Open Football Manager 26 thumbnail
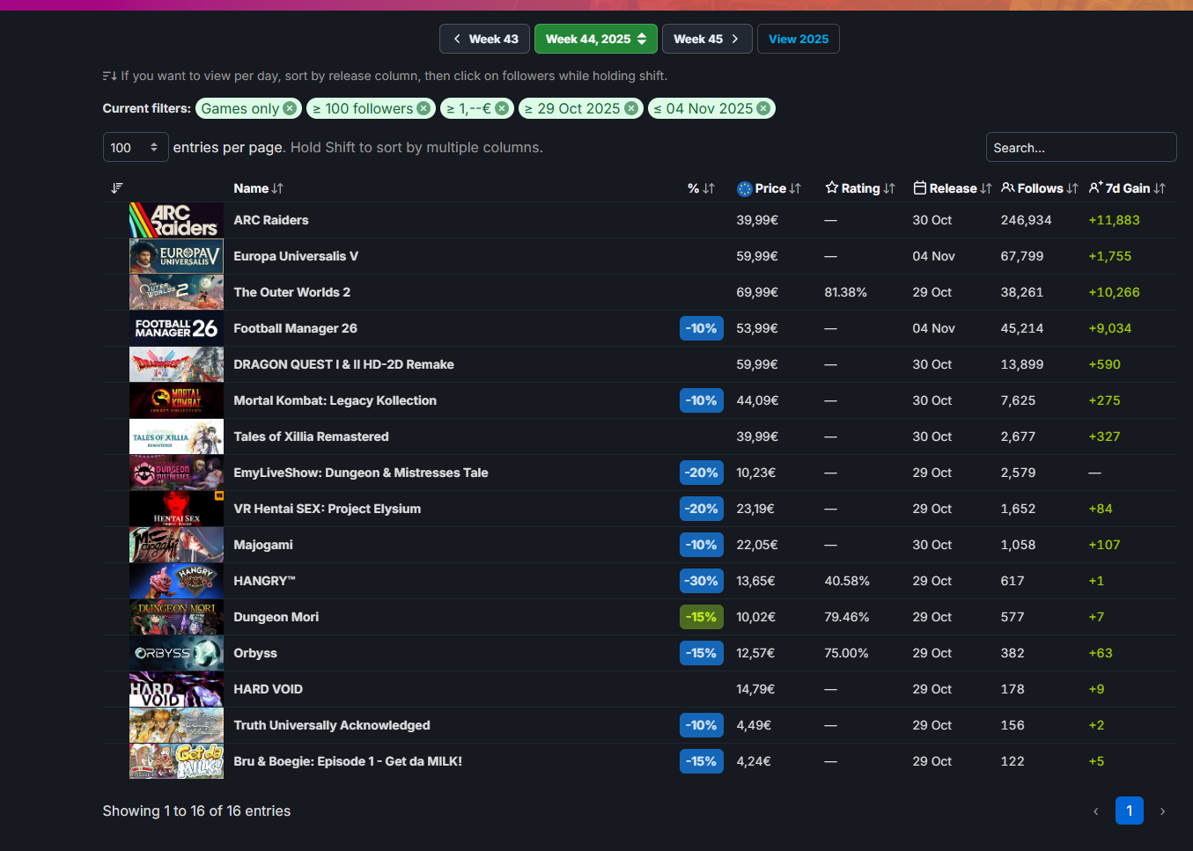This screenshot has height=851, width=1193. 176,328
